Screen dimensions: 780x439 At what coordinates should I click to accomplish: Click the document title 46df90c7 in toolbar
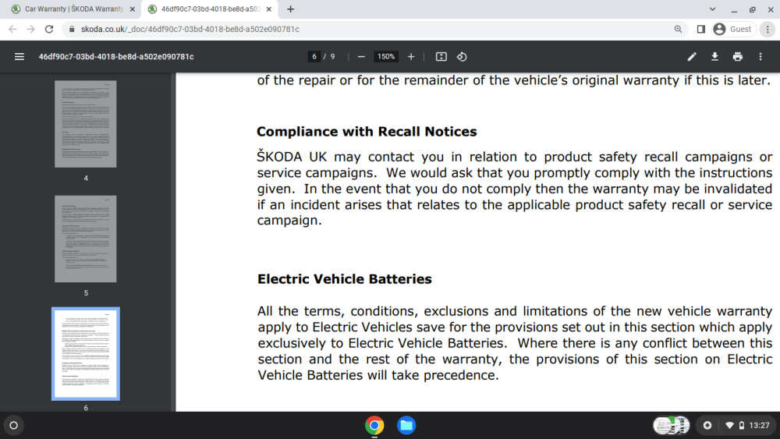116,57
